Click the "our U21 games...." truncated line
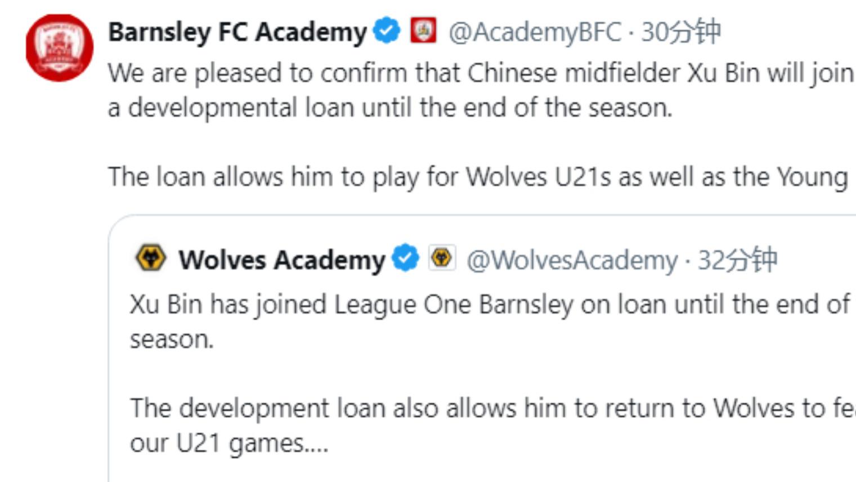Screen dimensions: 856x482 [x=228, y=443]
